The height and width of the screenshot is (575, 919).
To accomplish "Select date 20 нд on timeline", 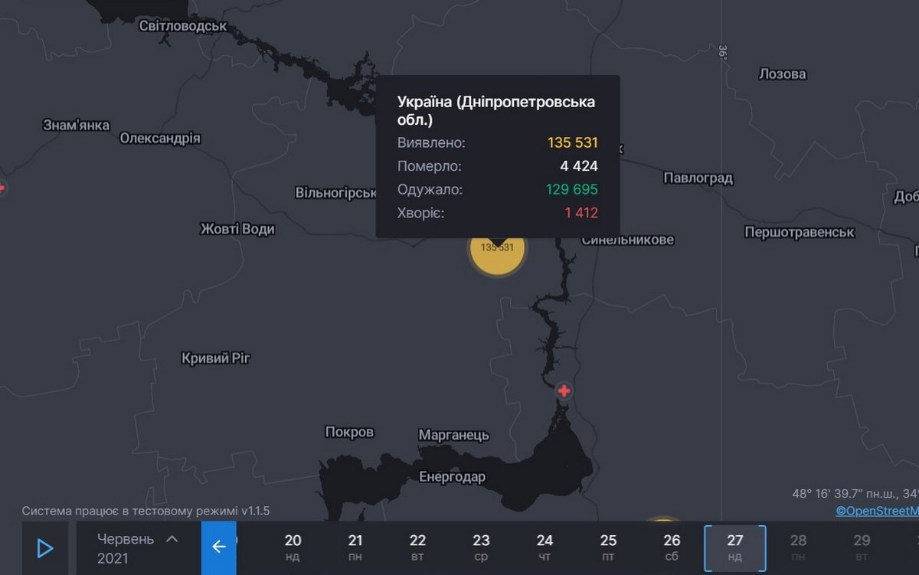I will click(x=293, y=548).
